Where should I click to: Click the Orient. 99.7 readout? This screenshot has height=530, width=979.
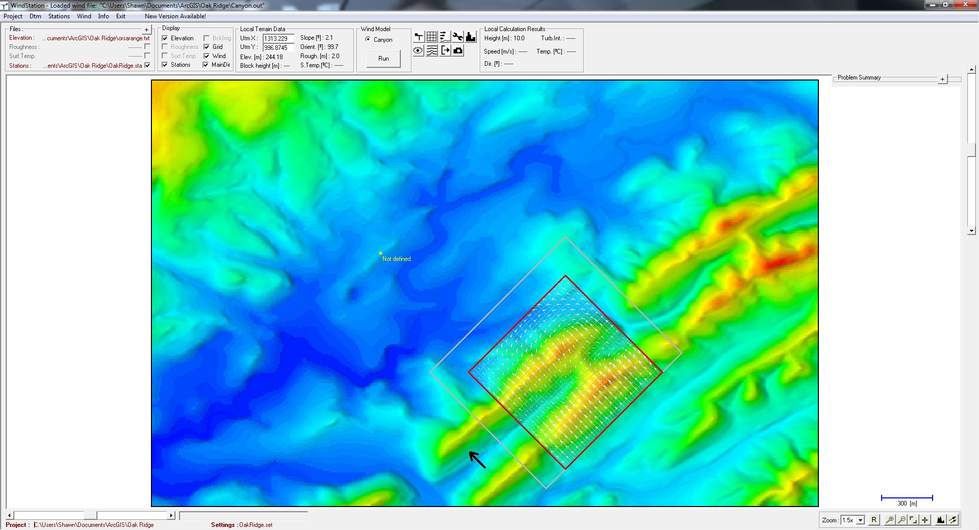pyautogui.click(x=319, y=47)
